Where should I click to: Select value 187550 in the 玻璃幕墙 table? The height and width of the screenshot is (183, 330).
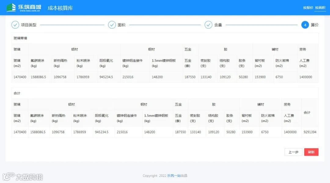point(190,77)
